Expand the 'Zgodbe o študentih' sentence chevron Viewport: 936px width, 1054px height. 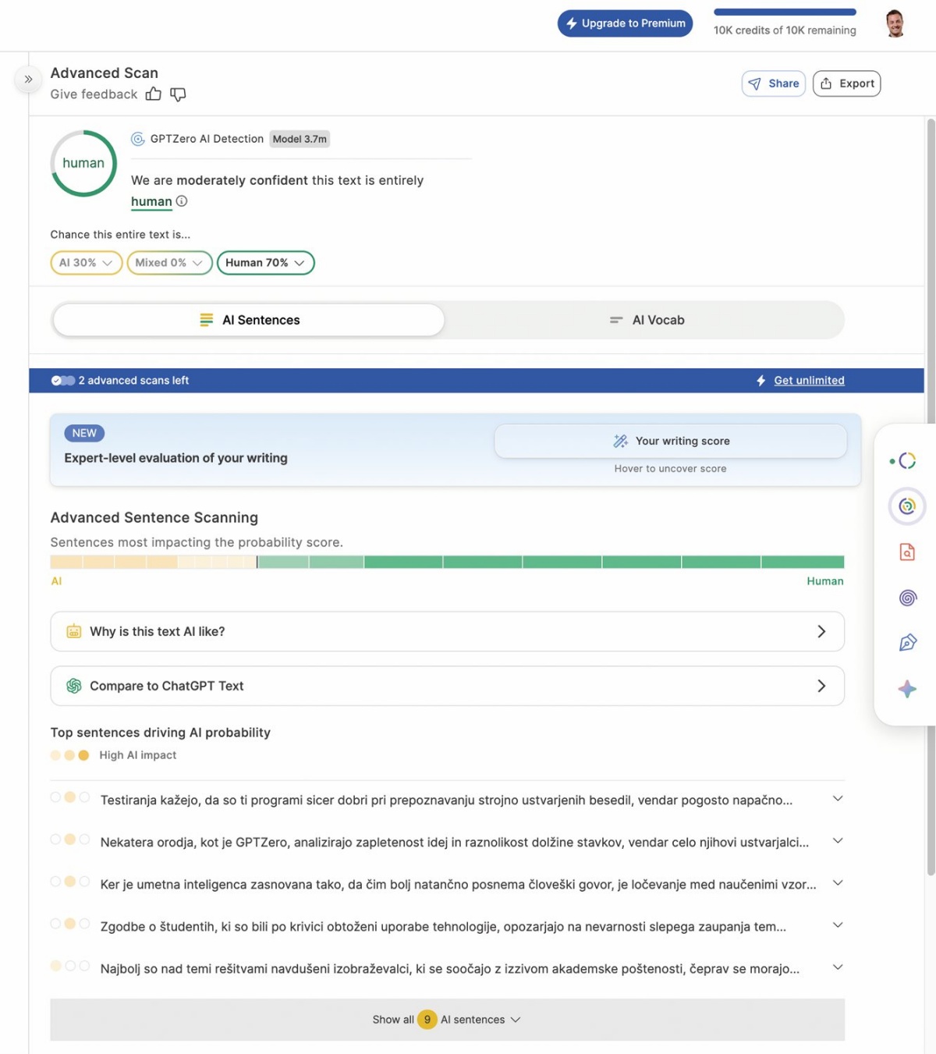point(838,925)
